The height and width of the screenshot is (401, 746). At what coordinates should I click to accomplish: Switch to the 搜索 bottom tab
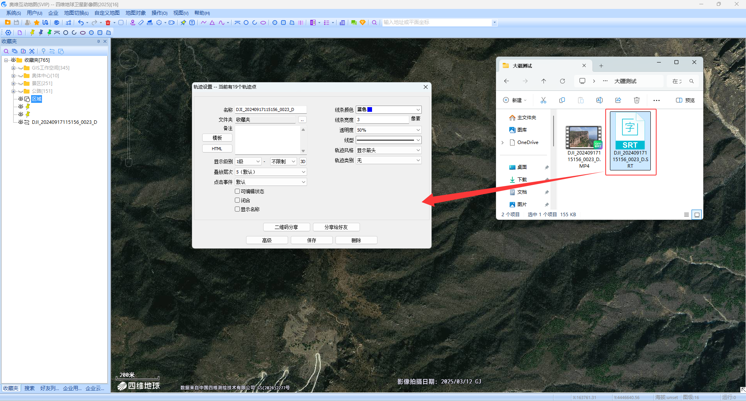click(x=30, y=388)
